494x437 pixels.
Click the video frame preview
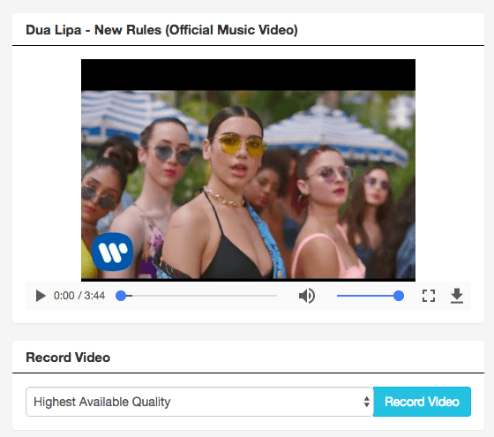pos(248,170)
